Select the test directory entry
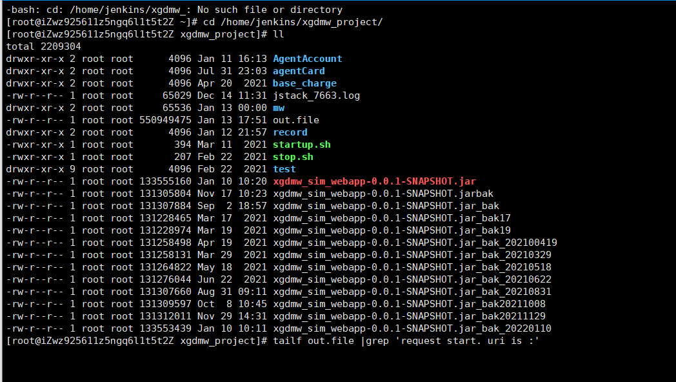This screenshot has height=382, width=676. (284, 169)
